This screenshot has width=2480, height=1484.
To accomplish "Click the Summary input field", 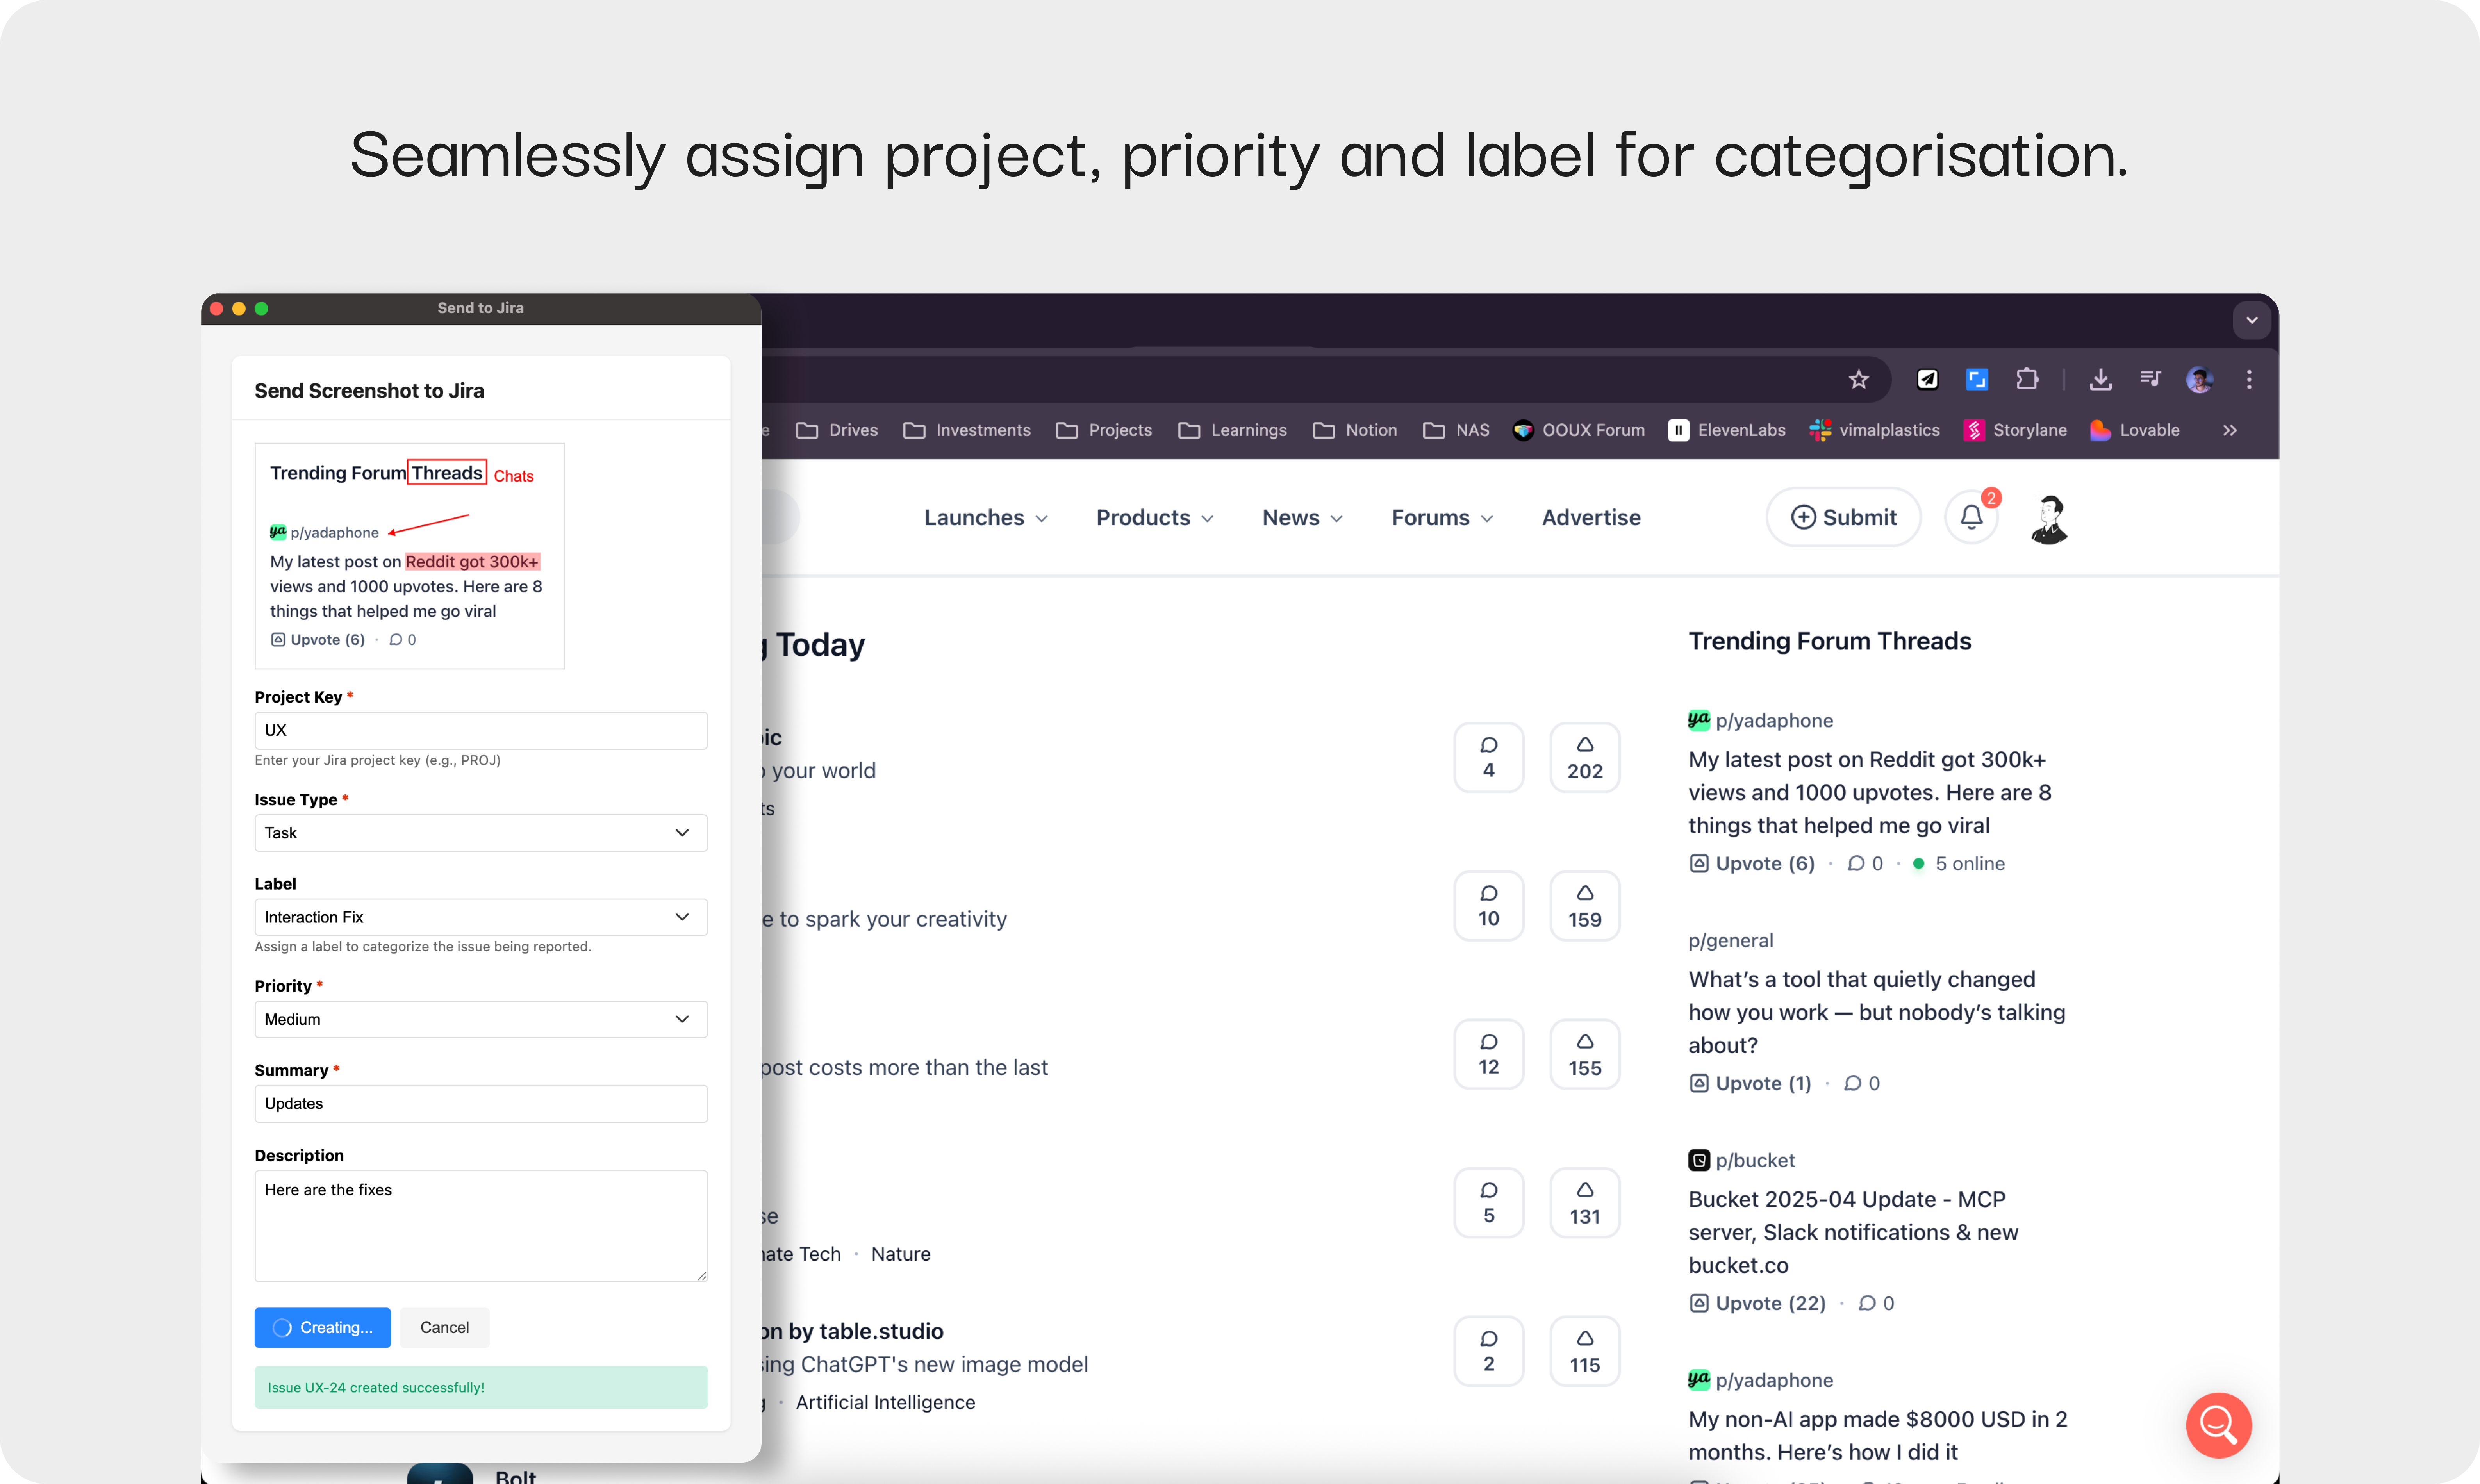I will 481,1104.
